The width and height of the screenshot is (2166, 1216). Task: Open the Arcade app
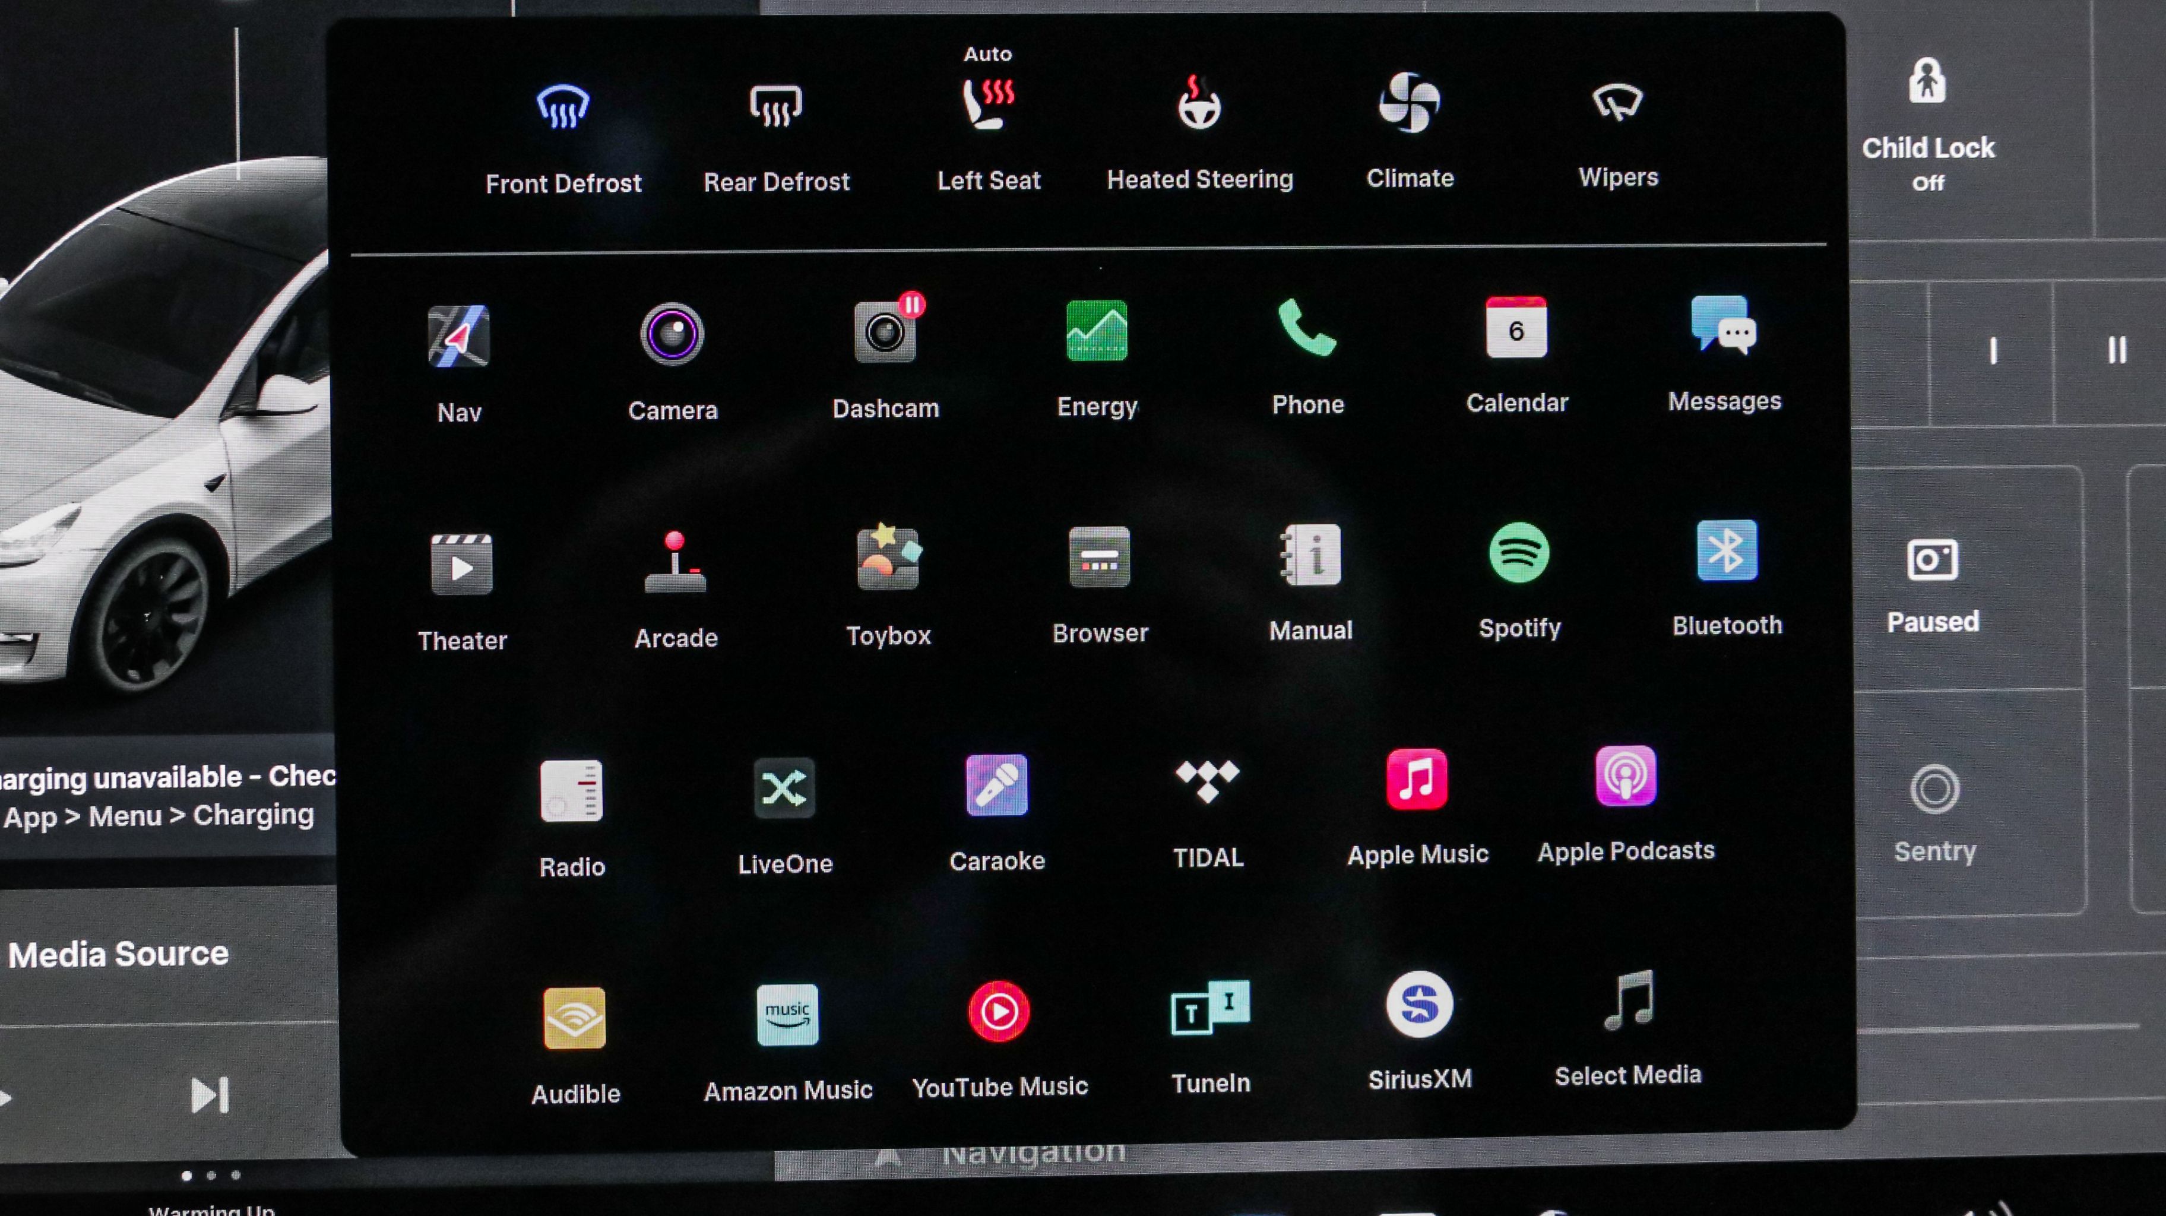point(675,563)
